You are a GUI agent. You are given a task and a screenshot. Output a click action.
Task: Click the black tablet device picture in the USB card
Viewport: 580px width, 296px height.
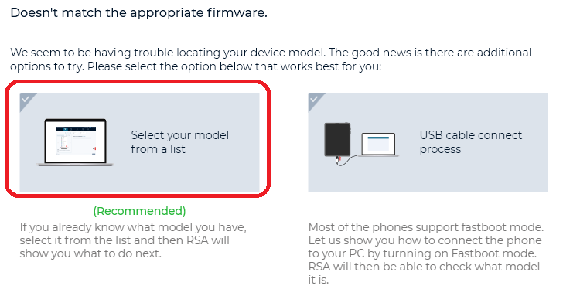pyautogui.click(x=337, y=140)
